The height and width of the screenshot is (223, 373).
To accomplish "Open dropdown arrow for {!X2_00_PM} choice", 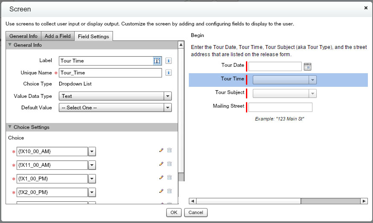I will click(x=92, y=192).
